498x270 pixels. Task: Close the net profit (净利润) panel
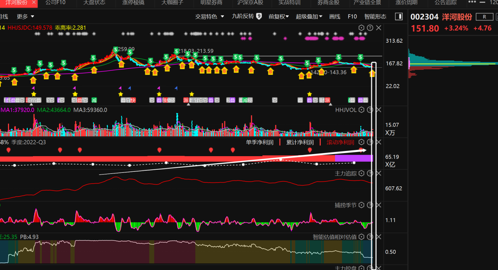(379, 142)
